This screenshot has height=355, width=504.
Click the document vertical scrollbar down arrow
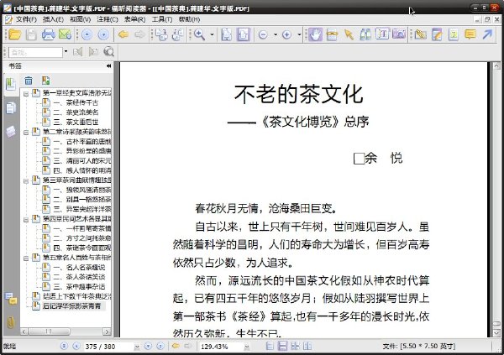click(496, 333)
